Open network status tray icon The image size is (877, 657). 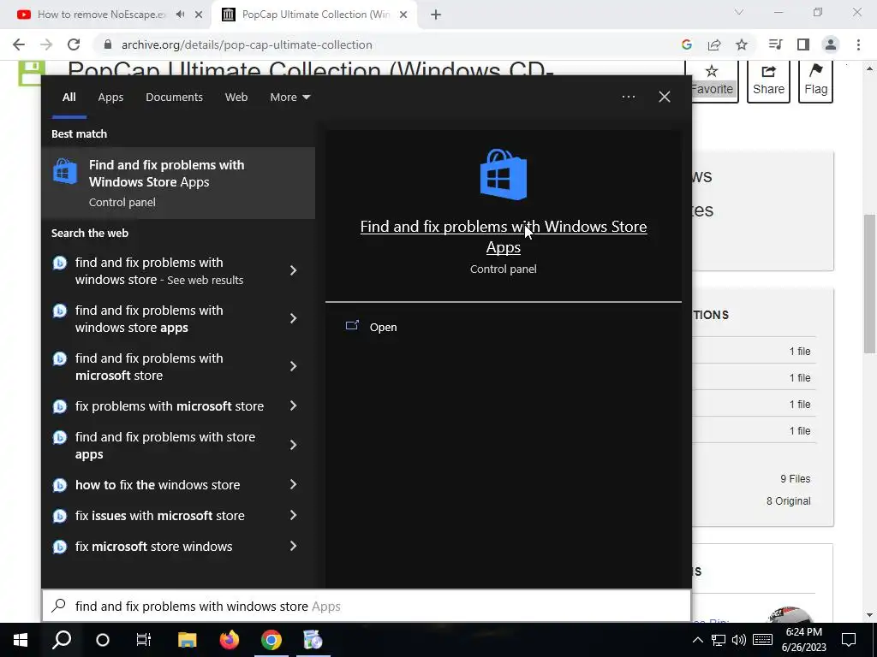pyautogui.click(x=719, y=640)
